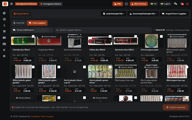This screenshot has width=192, height=120.
Task: Open the English language selector
Action: pyautogui.click(x=165, y=4)
